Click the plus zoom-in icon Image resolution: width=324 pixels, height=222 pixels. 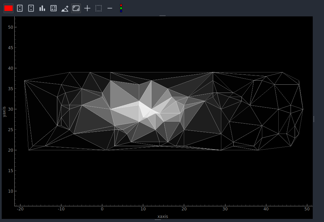tap(87, 9)
